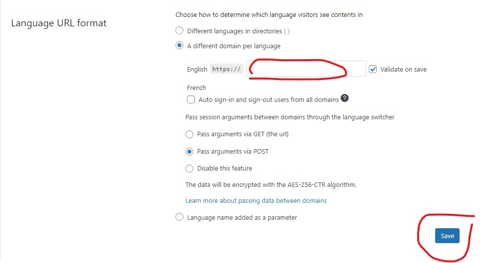The width and height of the screenshot is (493, 263).
Task: Open Learn more about passing data link
Action: [x=256, y=200]
